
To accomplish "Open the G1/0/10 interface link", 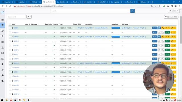I will point(16,68).
